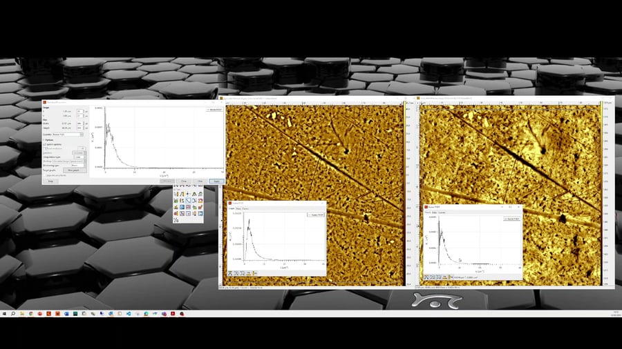
Task: Click the red horseshoe-shaped tool in toolbox
Action: tap(200, 201)
